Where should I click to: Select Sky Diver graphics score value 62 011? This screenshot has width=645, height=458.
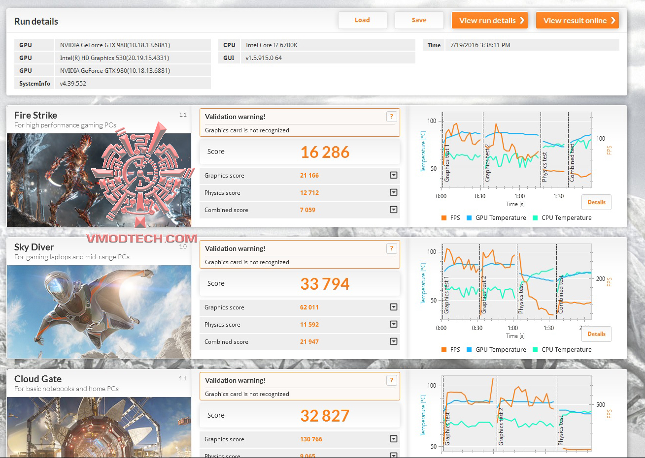(x=309, y=307)
